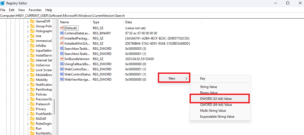304x135 pixels.
Task: Click the CortanaStateLas binary value icon
Action: [62, 33]
